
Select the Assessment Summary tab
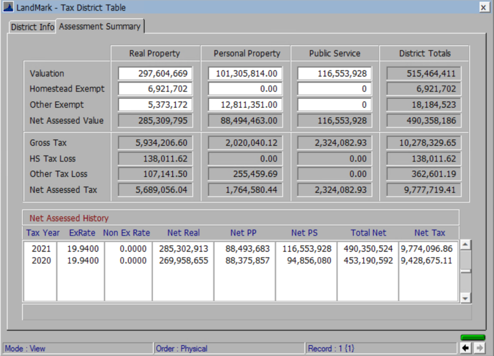(x=100, y=27)
